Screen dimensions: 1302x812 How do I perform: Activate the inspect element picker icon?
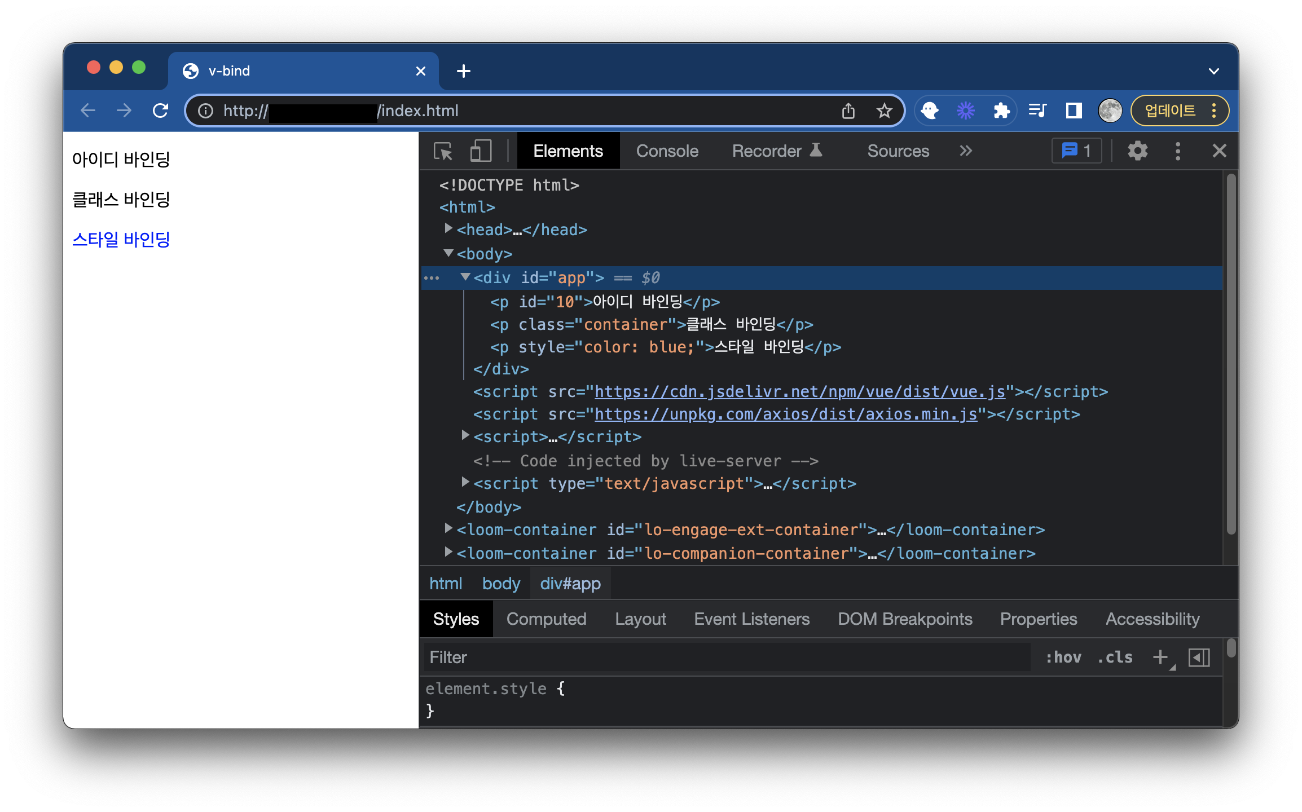[x=443, y=151]
